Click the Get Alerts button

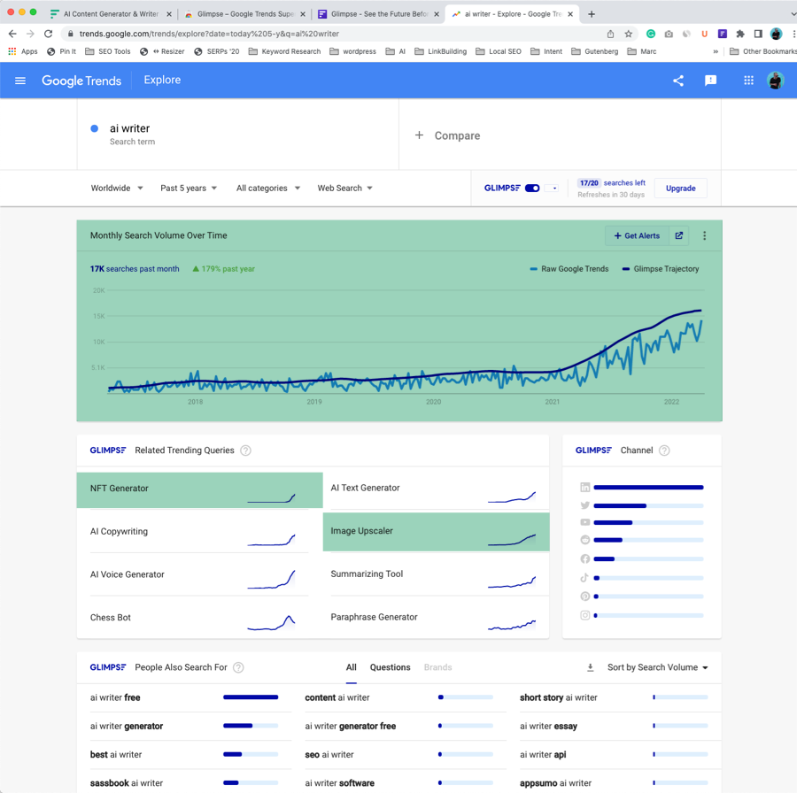tap(637, 235)
